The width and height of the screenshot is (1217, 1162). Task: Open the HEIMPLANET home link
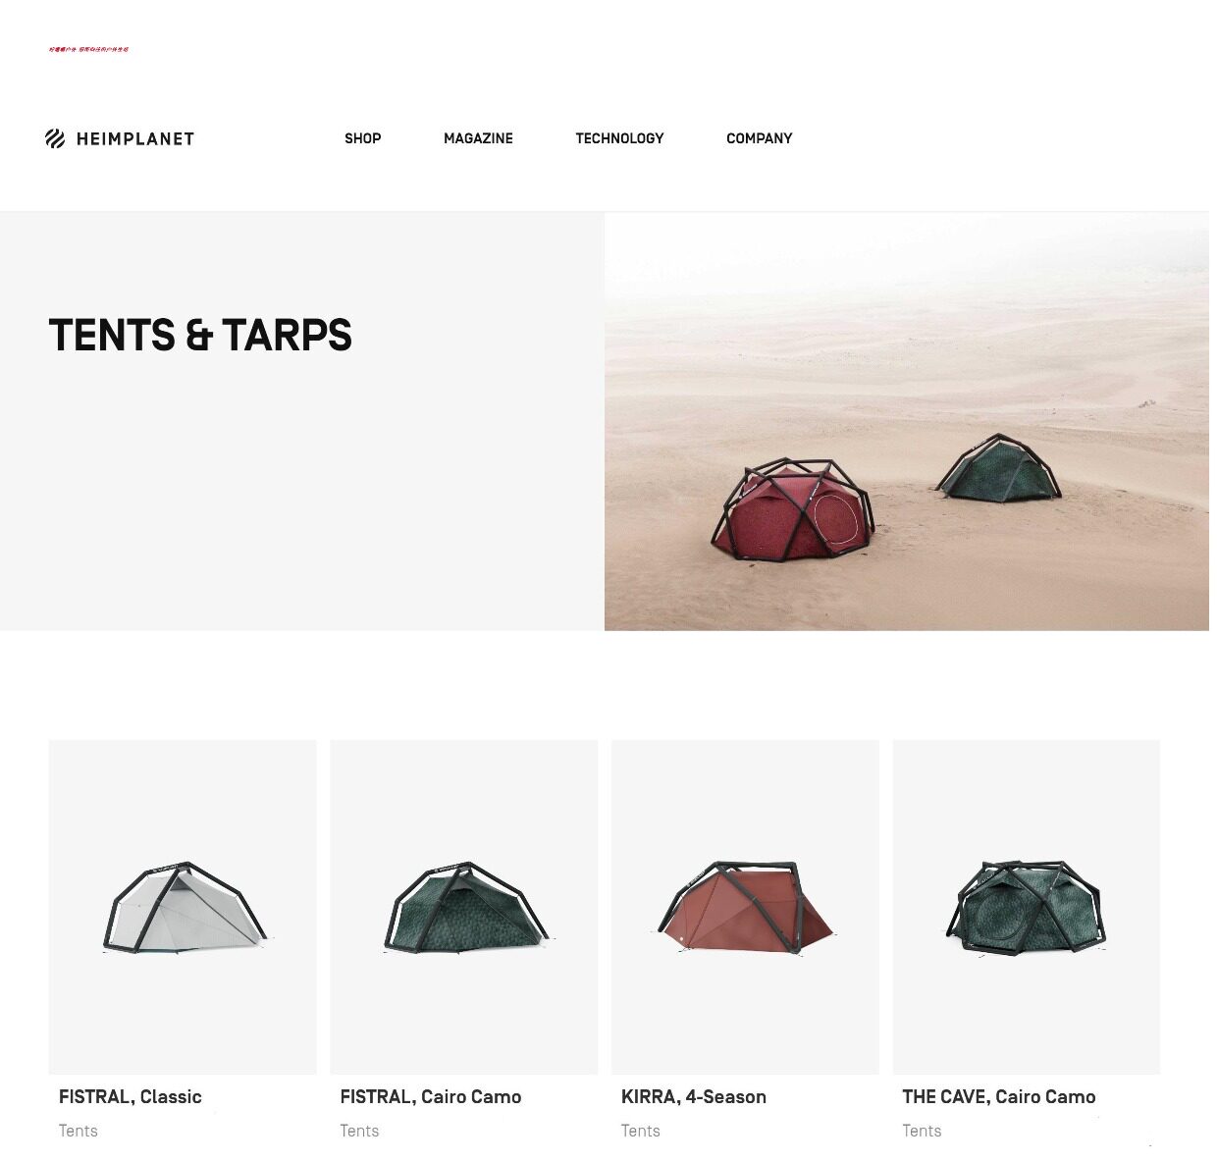[x=120, y=138]
